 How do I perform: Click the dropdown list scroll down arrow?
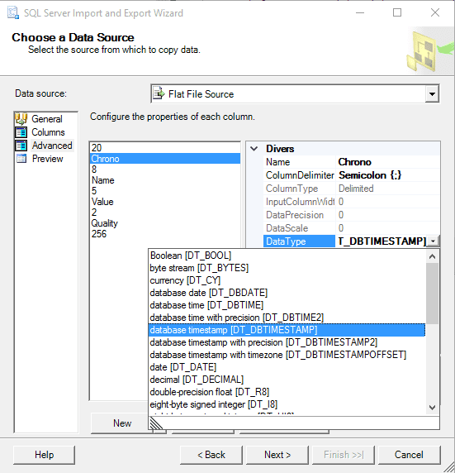tap(432, 408)
